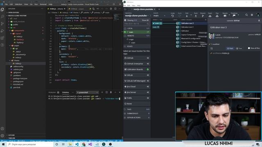Screen dimensions: 262x147
Task: Open Run and Debug view in VS Code
Action: click(x=2, y=31)
